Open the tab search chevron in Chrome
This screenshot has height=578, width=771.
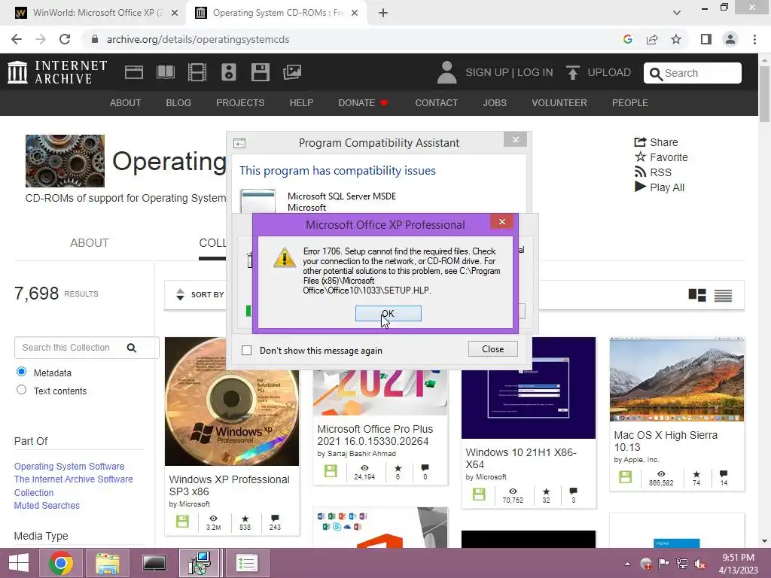pyautogui.click(x=677, y=13)
